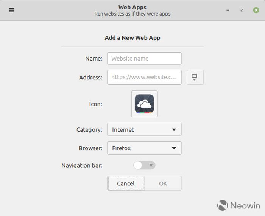Click the 'Category:' label

coord(89,130)
